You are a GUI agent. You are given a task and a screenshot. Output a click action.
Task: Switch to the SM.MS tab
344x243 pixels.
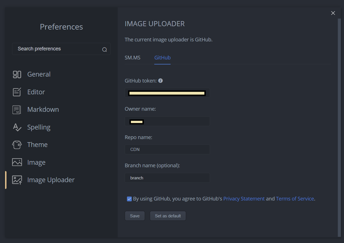tap(133, 58)
